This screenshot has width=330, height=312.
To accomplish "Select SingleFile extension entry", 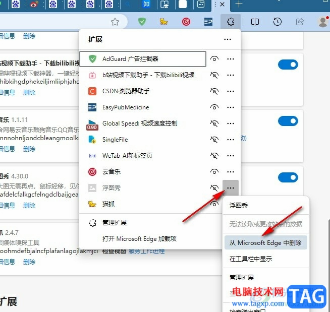I will click(x=143, y=140).
